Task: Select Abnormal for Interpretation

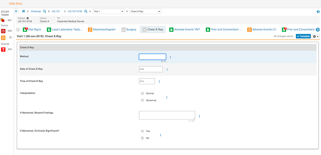Action: (x=142, y=100)
